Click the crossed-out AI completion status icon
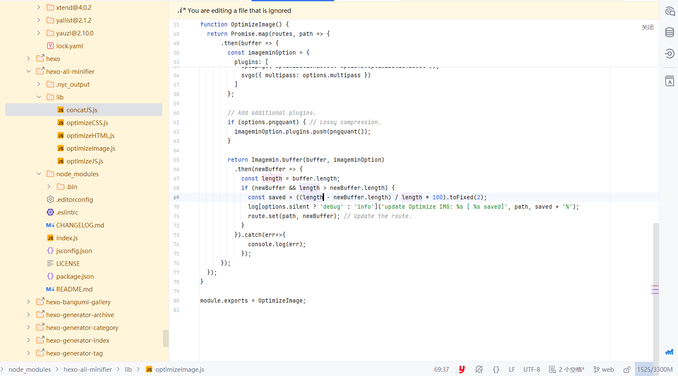 (479, 370)
